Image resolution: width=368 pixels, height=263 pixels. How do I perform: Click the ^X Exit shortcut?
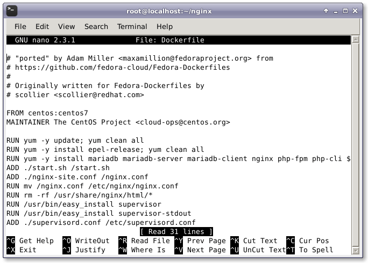click(22, 250)
